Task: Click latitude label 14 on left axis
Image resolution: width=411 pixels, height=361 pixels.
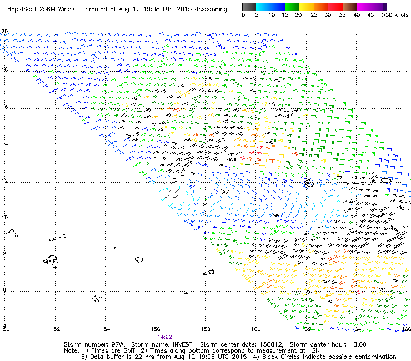Action: (x=4, y=144)
